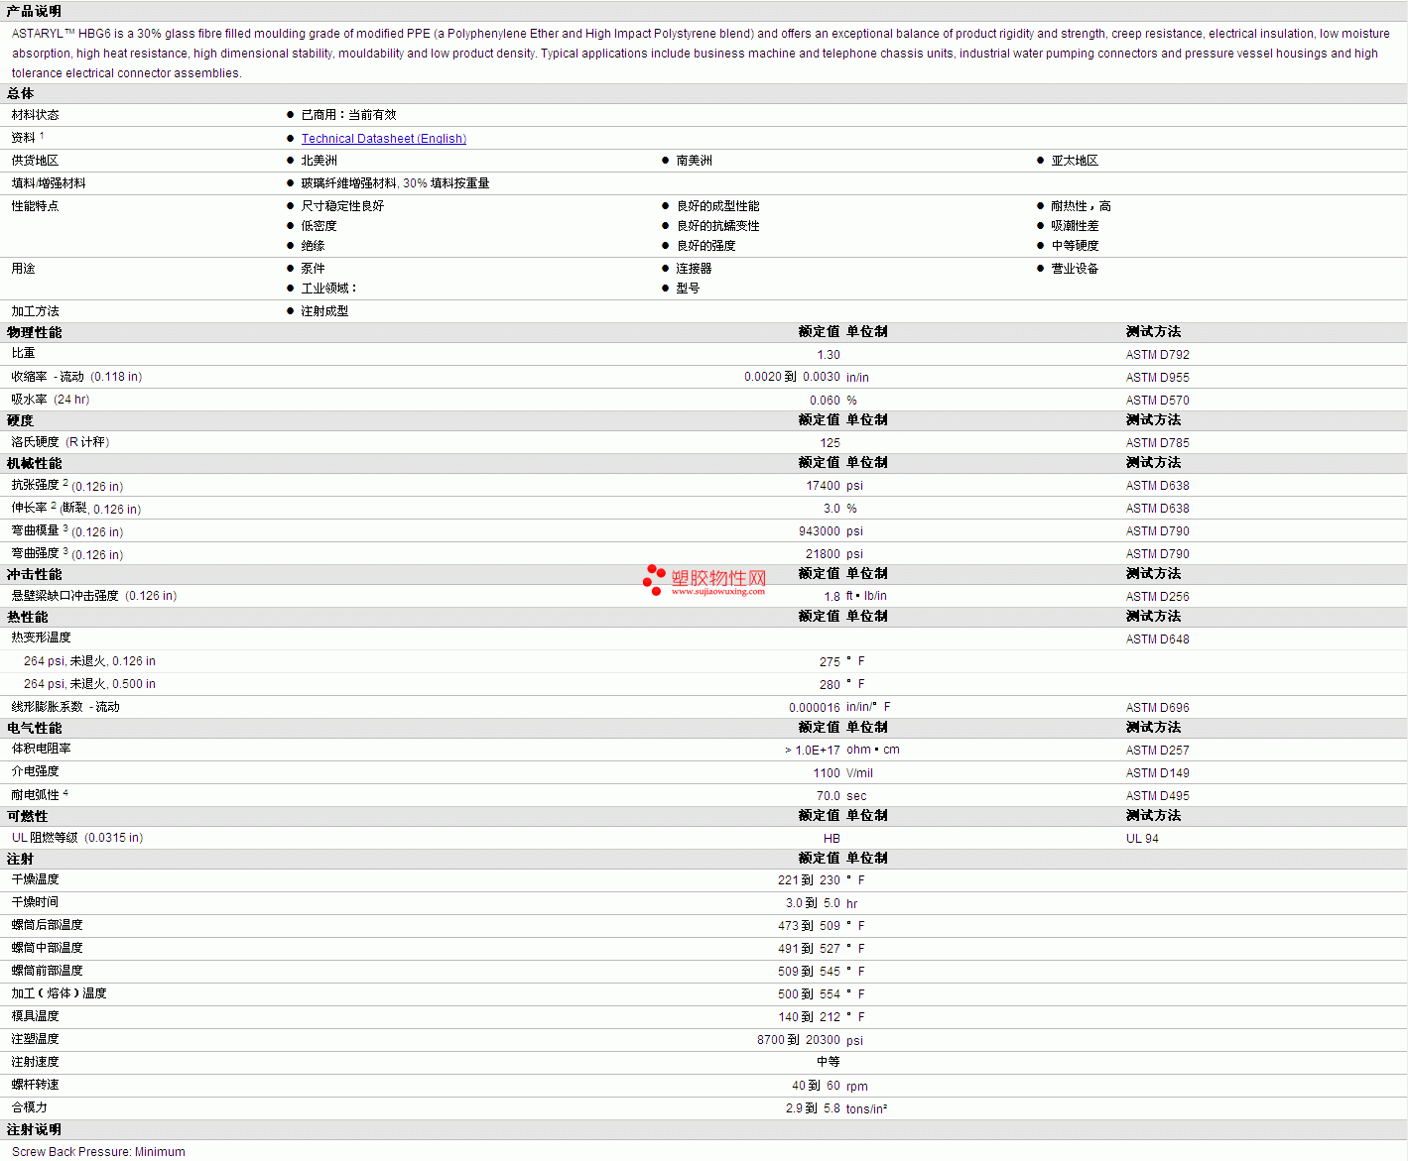Click the 北美洲 region entry
1408x1161 pixels.
pos(319,161)
